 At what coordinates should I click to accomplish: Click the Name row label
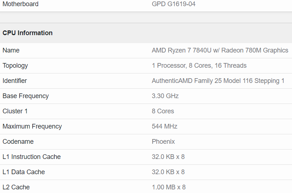pyautogui.click(x=11, y=50)
